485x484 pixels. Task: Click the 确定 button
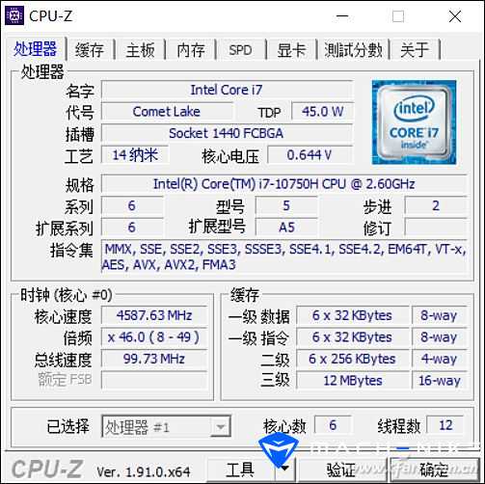pos(434,470)
